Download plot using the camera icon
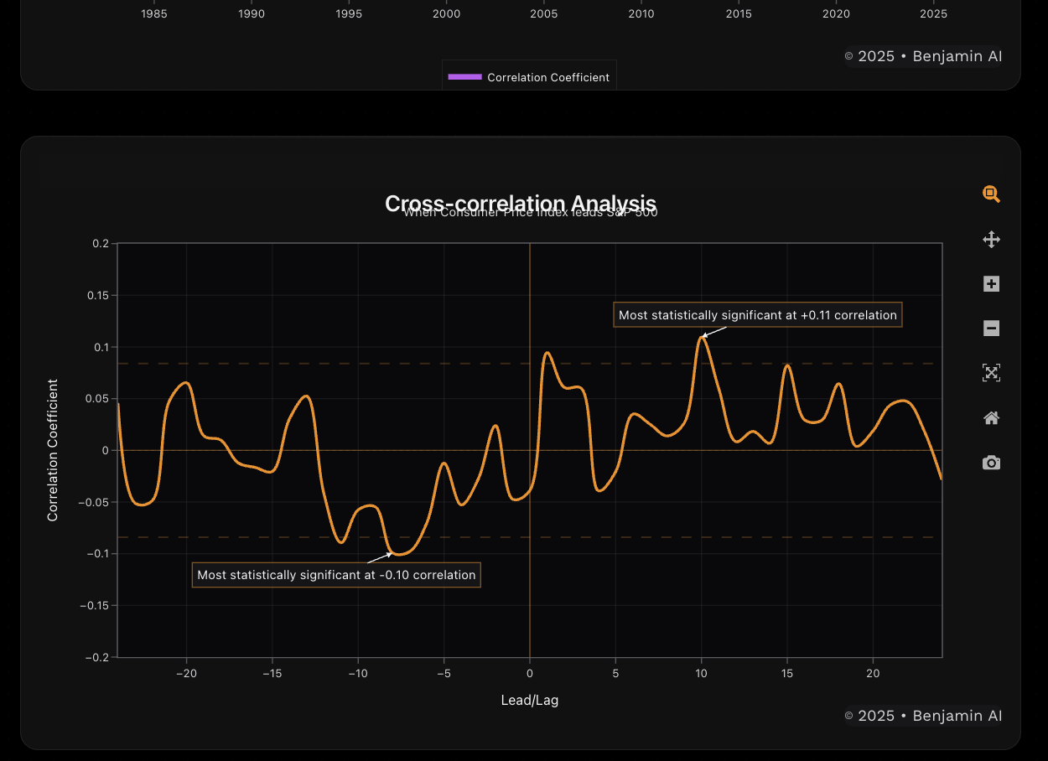The image size is (1048, 761). [x=991, y=463]
